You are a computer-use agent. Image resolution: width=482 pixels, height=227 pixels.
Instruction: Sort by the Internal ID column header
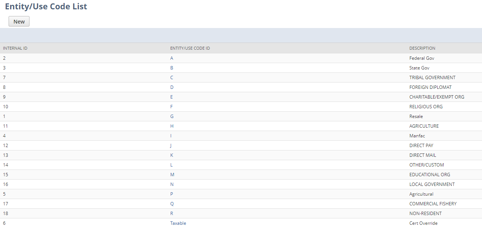[x=15, y=48]
